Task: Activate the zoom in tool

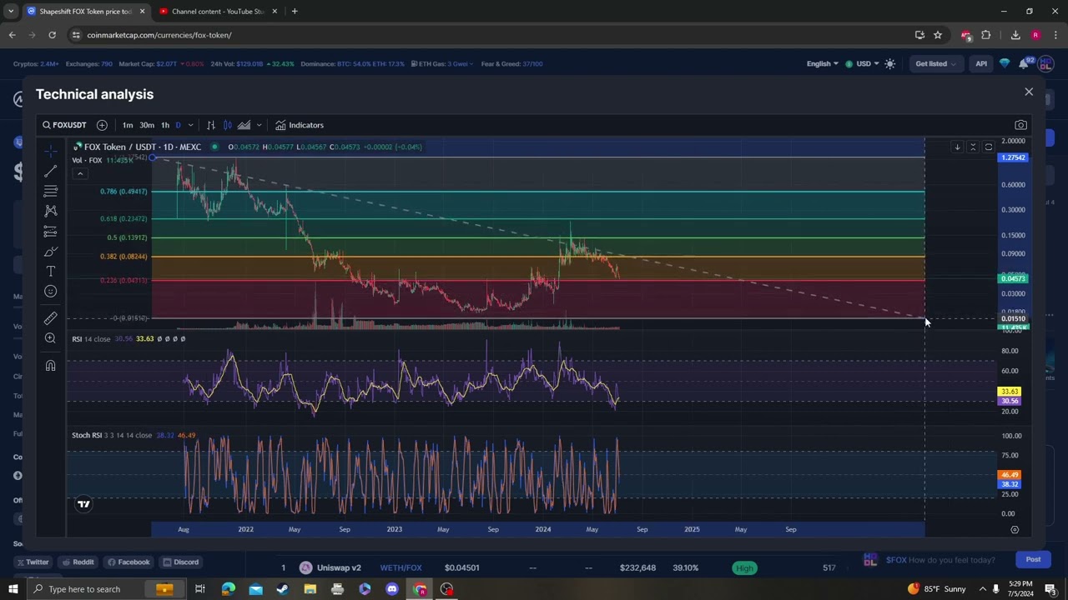Action: (50, 338)
